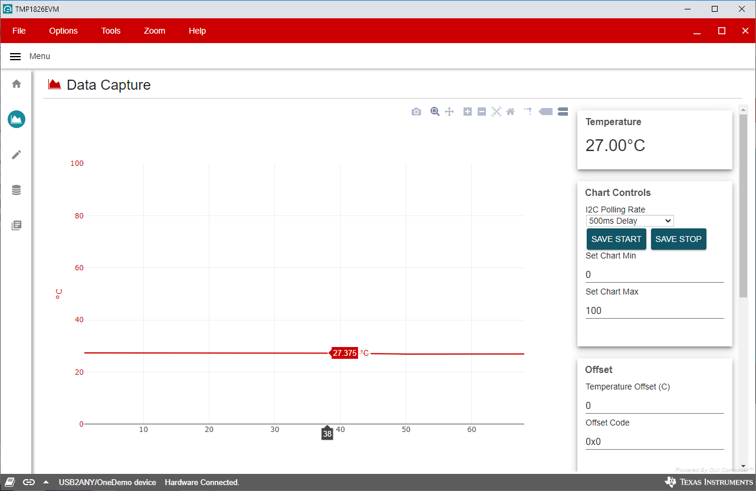This screenshot has height=491, width=756.
Task: Click the chart Zoom out minus icon
Action: pyautogui.click(x=482, y=112)
